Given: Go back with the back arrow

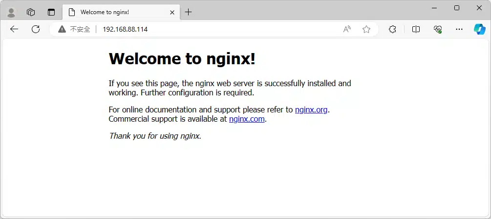Looking at the screenshot, I should point(14,29).
